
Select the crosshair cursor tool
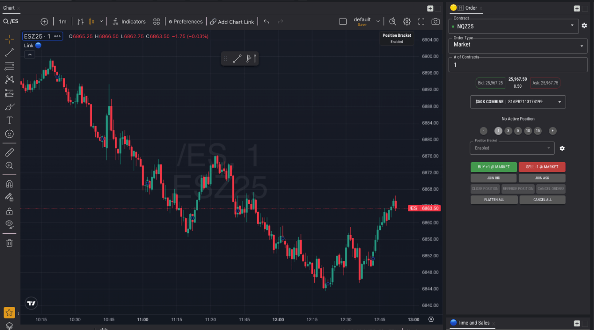pyautogui.click(x=9, y=39)
